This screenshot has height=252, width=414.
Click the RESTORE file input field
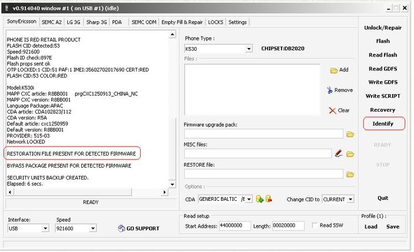[263, 174]
